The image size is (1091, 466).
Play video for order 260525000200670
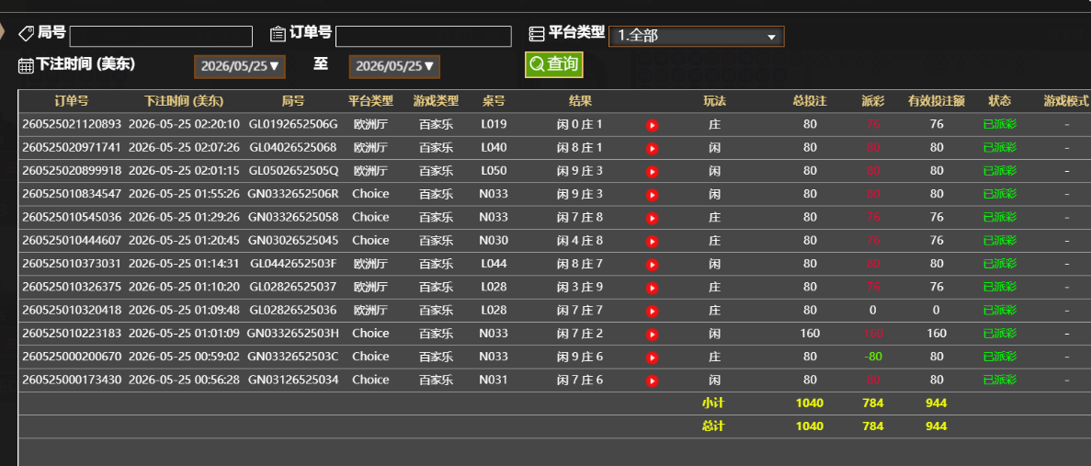[652, 358]
